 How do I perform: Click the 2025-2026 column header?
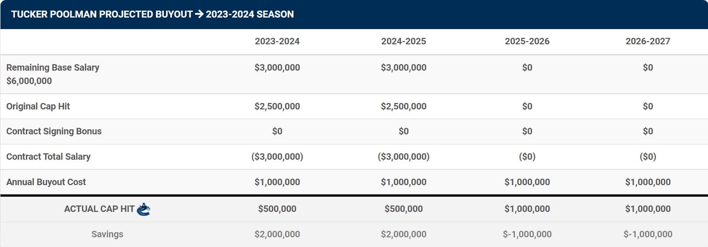(x=527, y=41)
